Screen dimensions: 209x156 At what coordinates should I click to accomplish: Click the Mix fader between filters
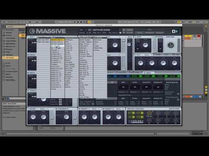point(129,45)
